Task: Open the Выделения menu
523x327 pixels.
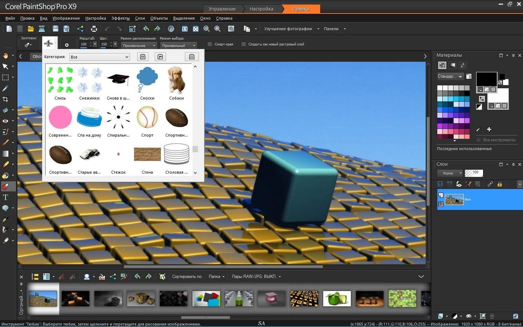Action: (x=184, y=18)
